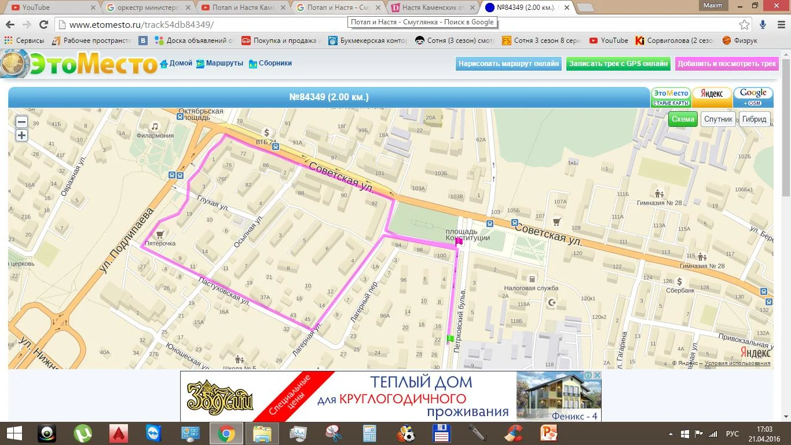Click the Chrome voice search microphone icon
Viewport: 791px width, 445px height.
[x=763, y=25]
